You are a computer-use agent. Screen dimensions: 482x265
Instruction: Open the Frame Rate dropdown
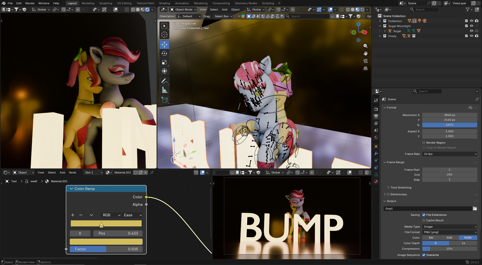pos(450,154)
